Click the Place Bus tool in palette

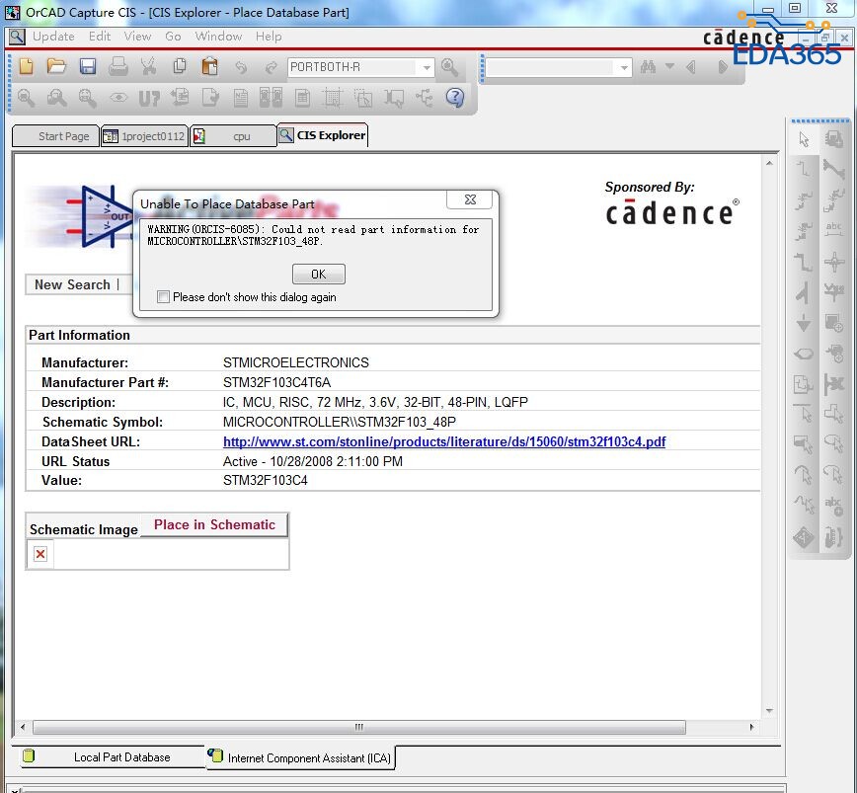804,263
